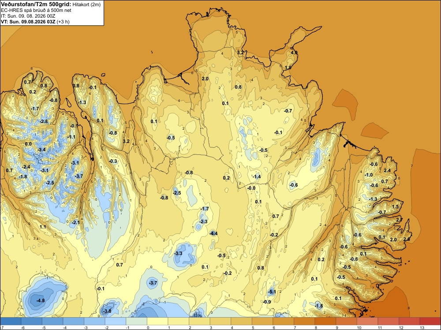Click the '-2.3' temperature value
Image resolution: width=441 pixels, height=330 pixels.
[x=203, y=221]
